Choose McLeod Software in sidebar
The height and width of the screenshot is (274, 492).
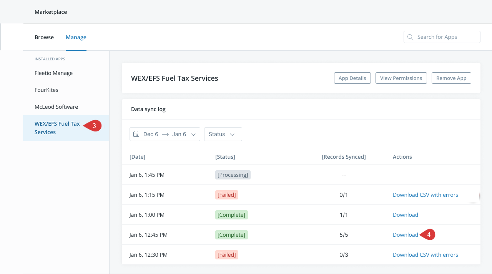(x=56, y=107)
